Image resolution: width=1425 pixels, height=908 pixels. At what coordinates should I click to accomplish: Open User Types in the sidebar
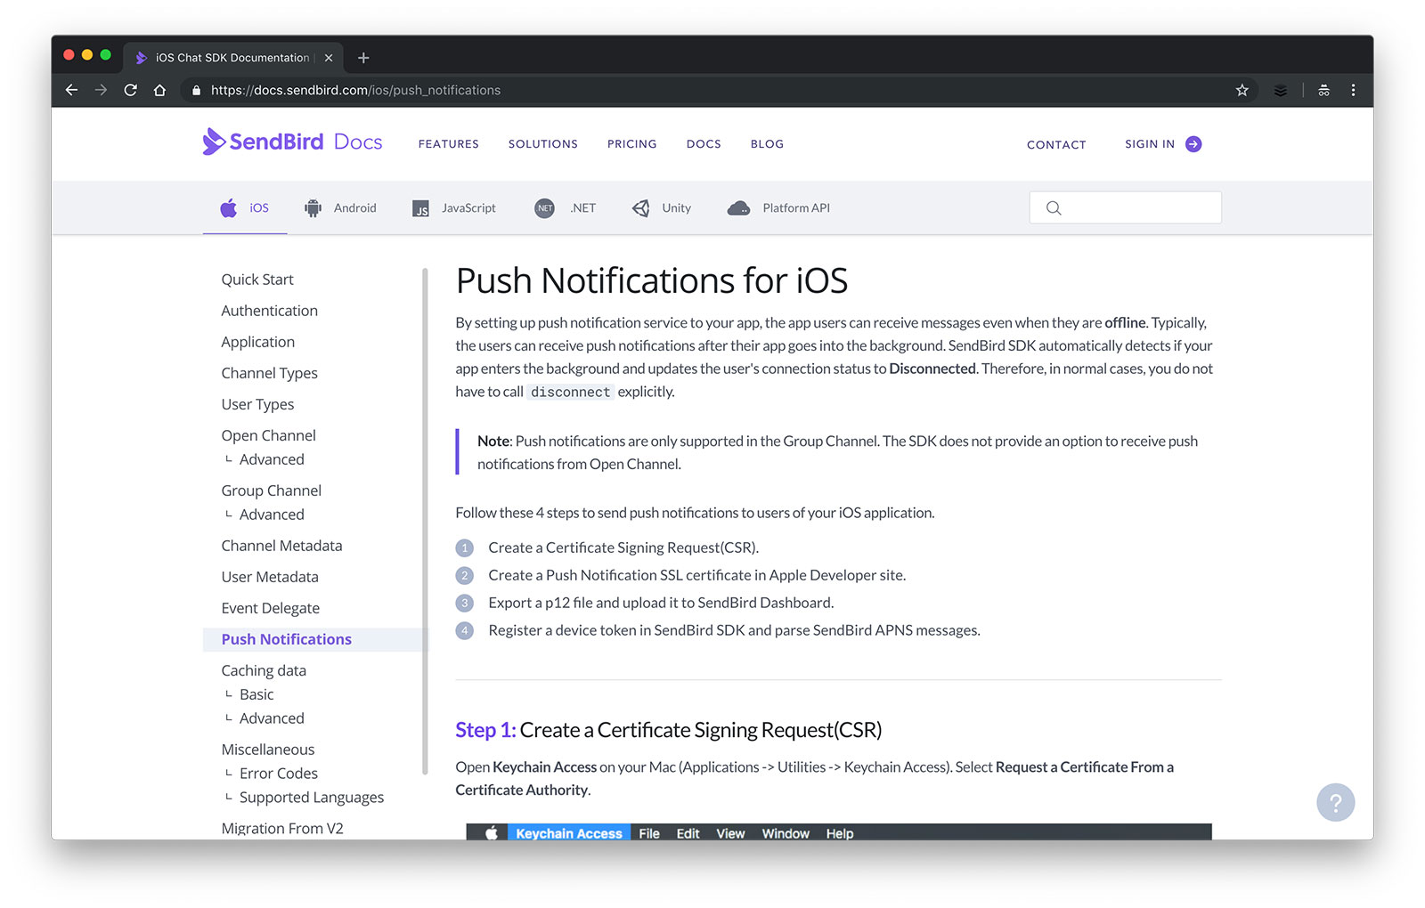coord(257,404)
